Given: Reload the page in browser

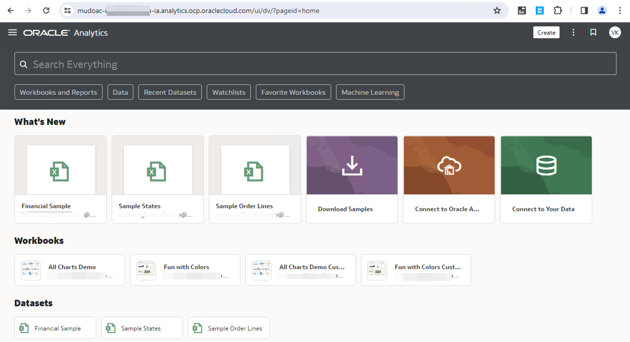Looking at the screenshot, I should pos(46,10).
